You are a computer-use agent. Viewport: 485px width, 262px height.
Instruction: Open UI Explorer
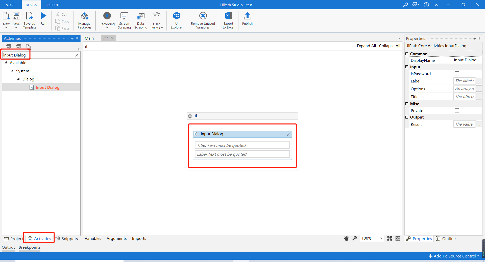pyautogui.click(x=176, y=20)
